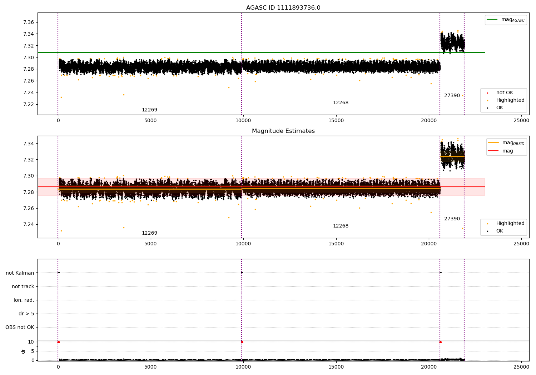Click the 'not Kalman' axis label
This screenshot has height=375, width=536.
(20, 273)
